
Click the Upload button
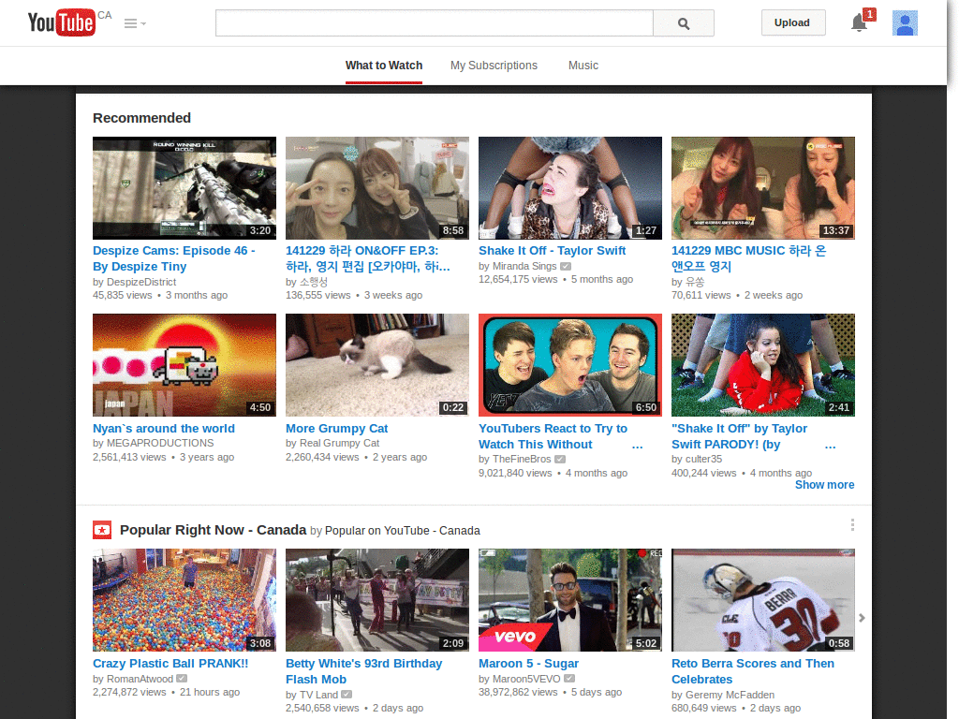click(792, 22)
